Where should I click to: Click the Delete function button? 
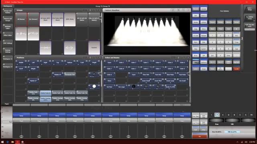click(x=196, y=22)
